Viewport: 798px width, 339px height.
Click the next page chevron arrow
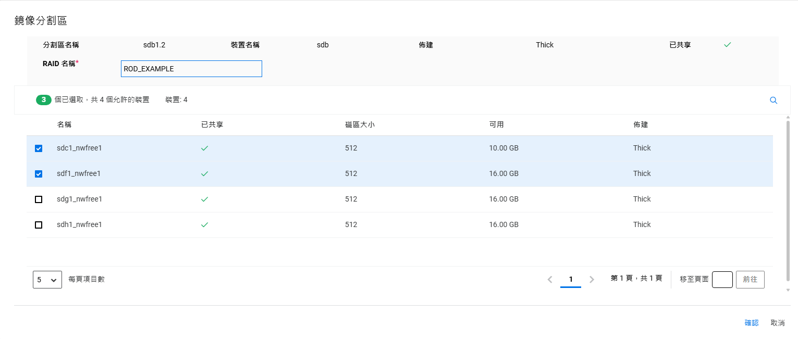592,280
